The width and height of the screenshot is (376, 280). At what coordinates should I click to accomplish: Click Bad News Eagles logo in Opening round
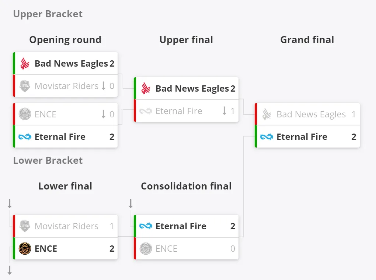(25, 64)
